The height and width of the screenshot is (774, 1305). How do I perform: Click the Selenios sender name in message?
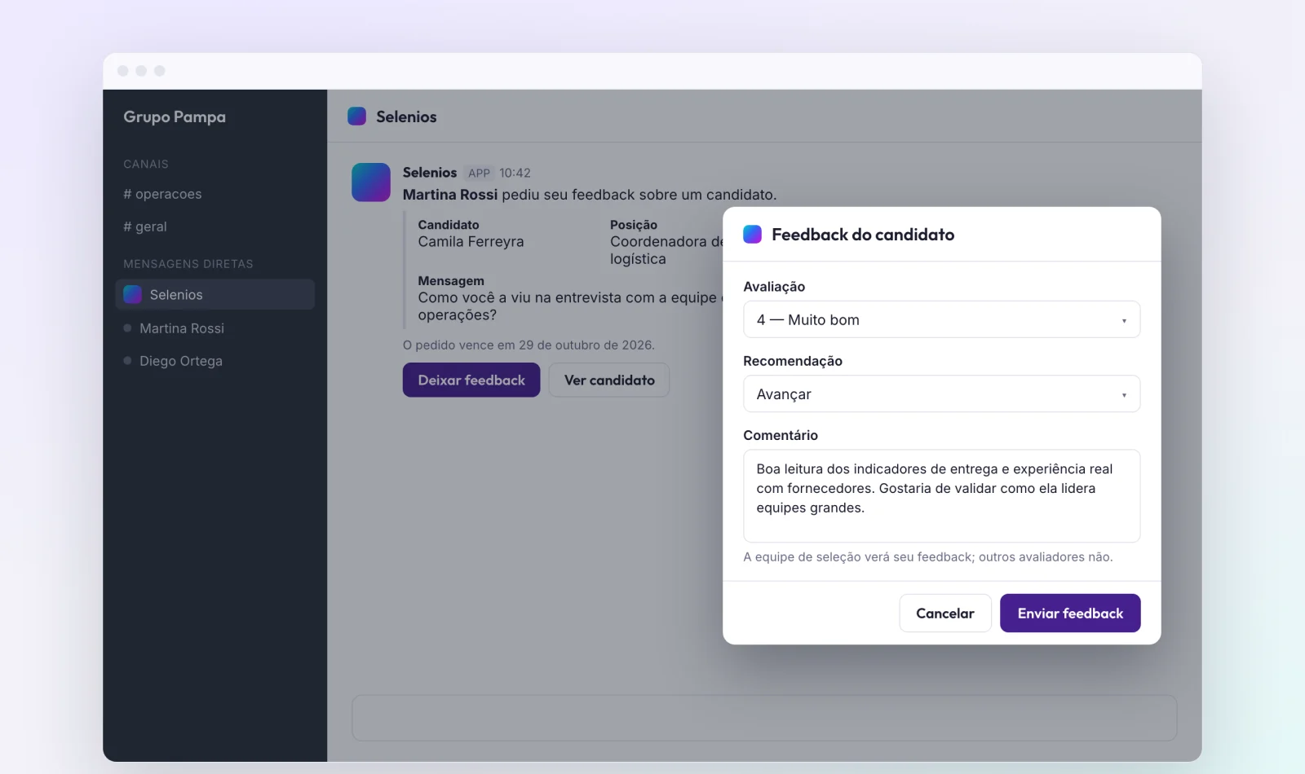point(430,173)
